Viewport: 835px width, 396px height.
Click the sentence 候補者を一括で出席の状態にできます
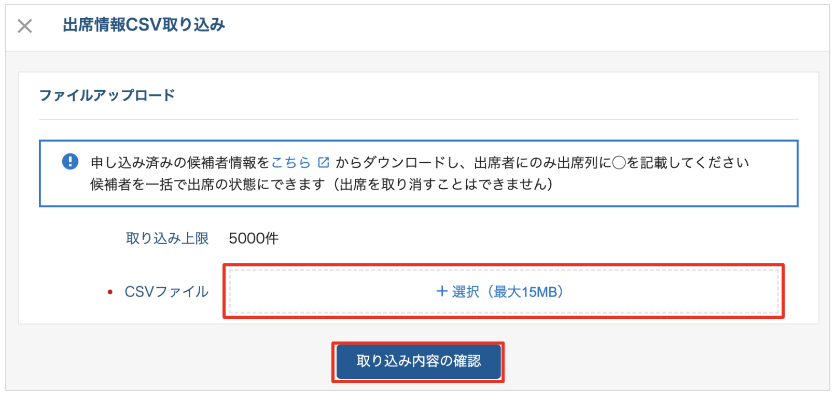(207, 185)
